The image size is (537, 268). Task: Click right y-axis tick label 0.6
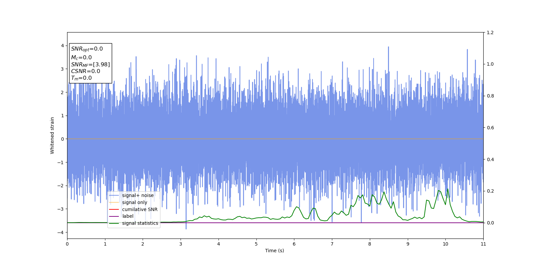pyautogui.click(x=490, y=128)
